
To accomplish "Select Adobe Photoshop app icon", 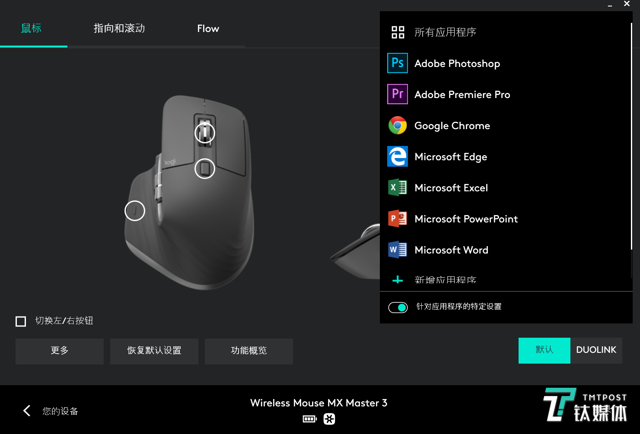I will tap(398, 63).
